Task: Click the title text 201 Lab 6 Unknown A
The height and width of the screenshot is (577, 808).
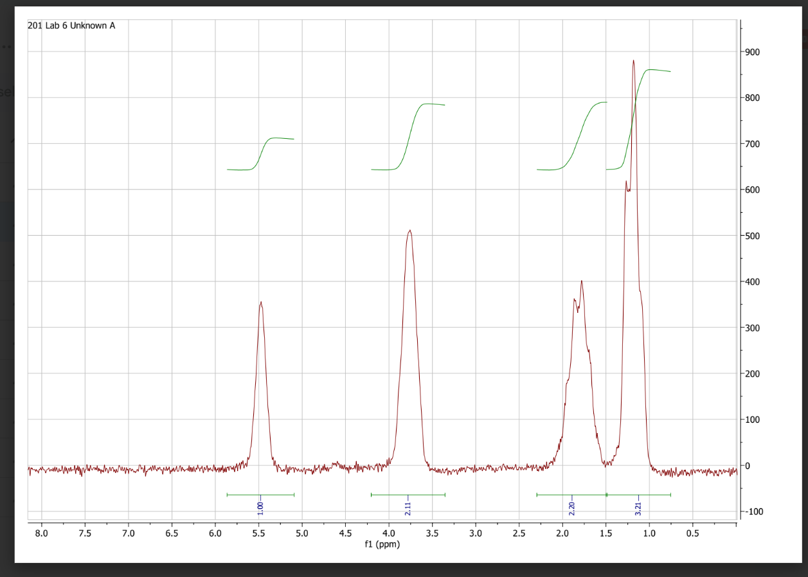Action: [x=71, y=27]
